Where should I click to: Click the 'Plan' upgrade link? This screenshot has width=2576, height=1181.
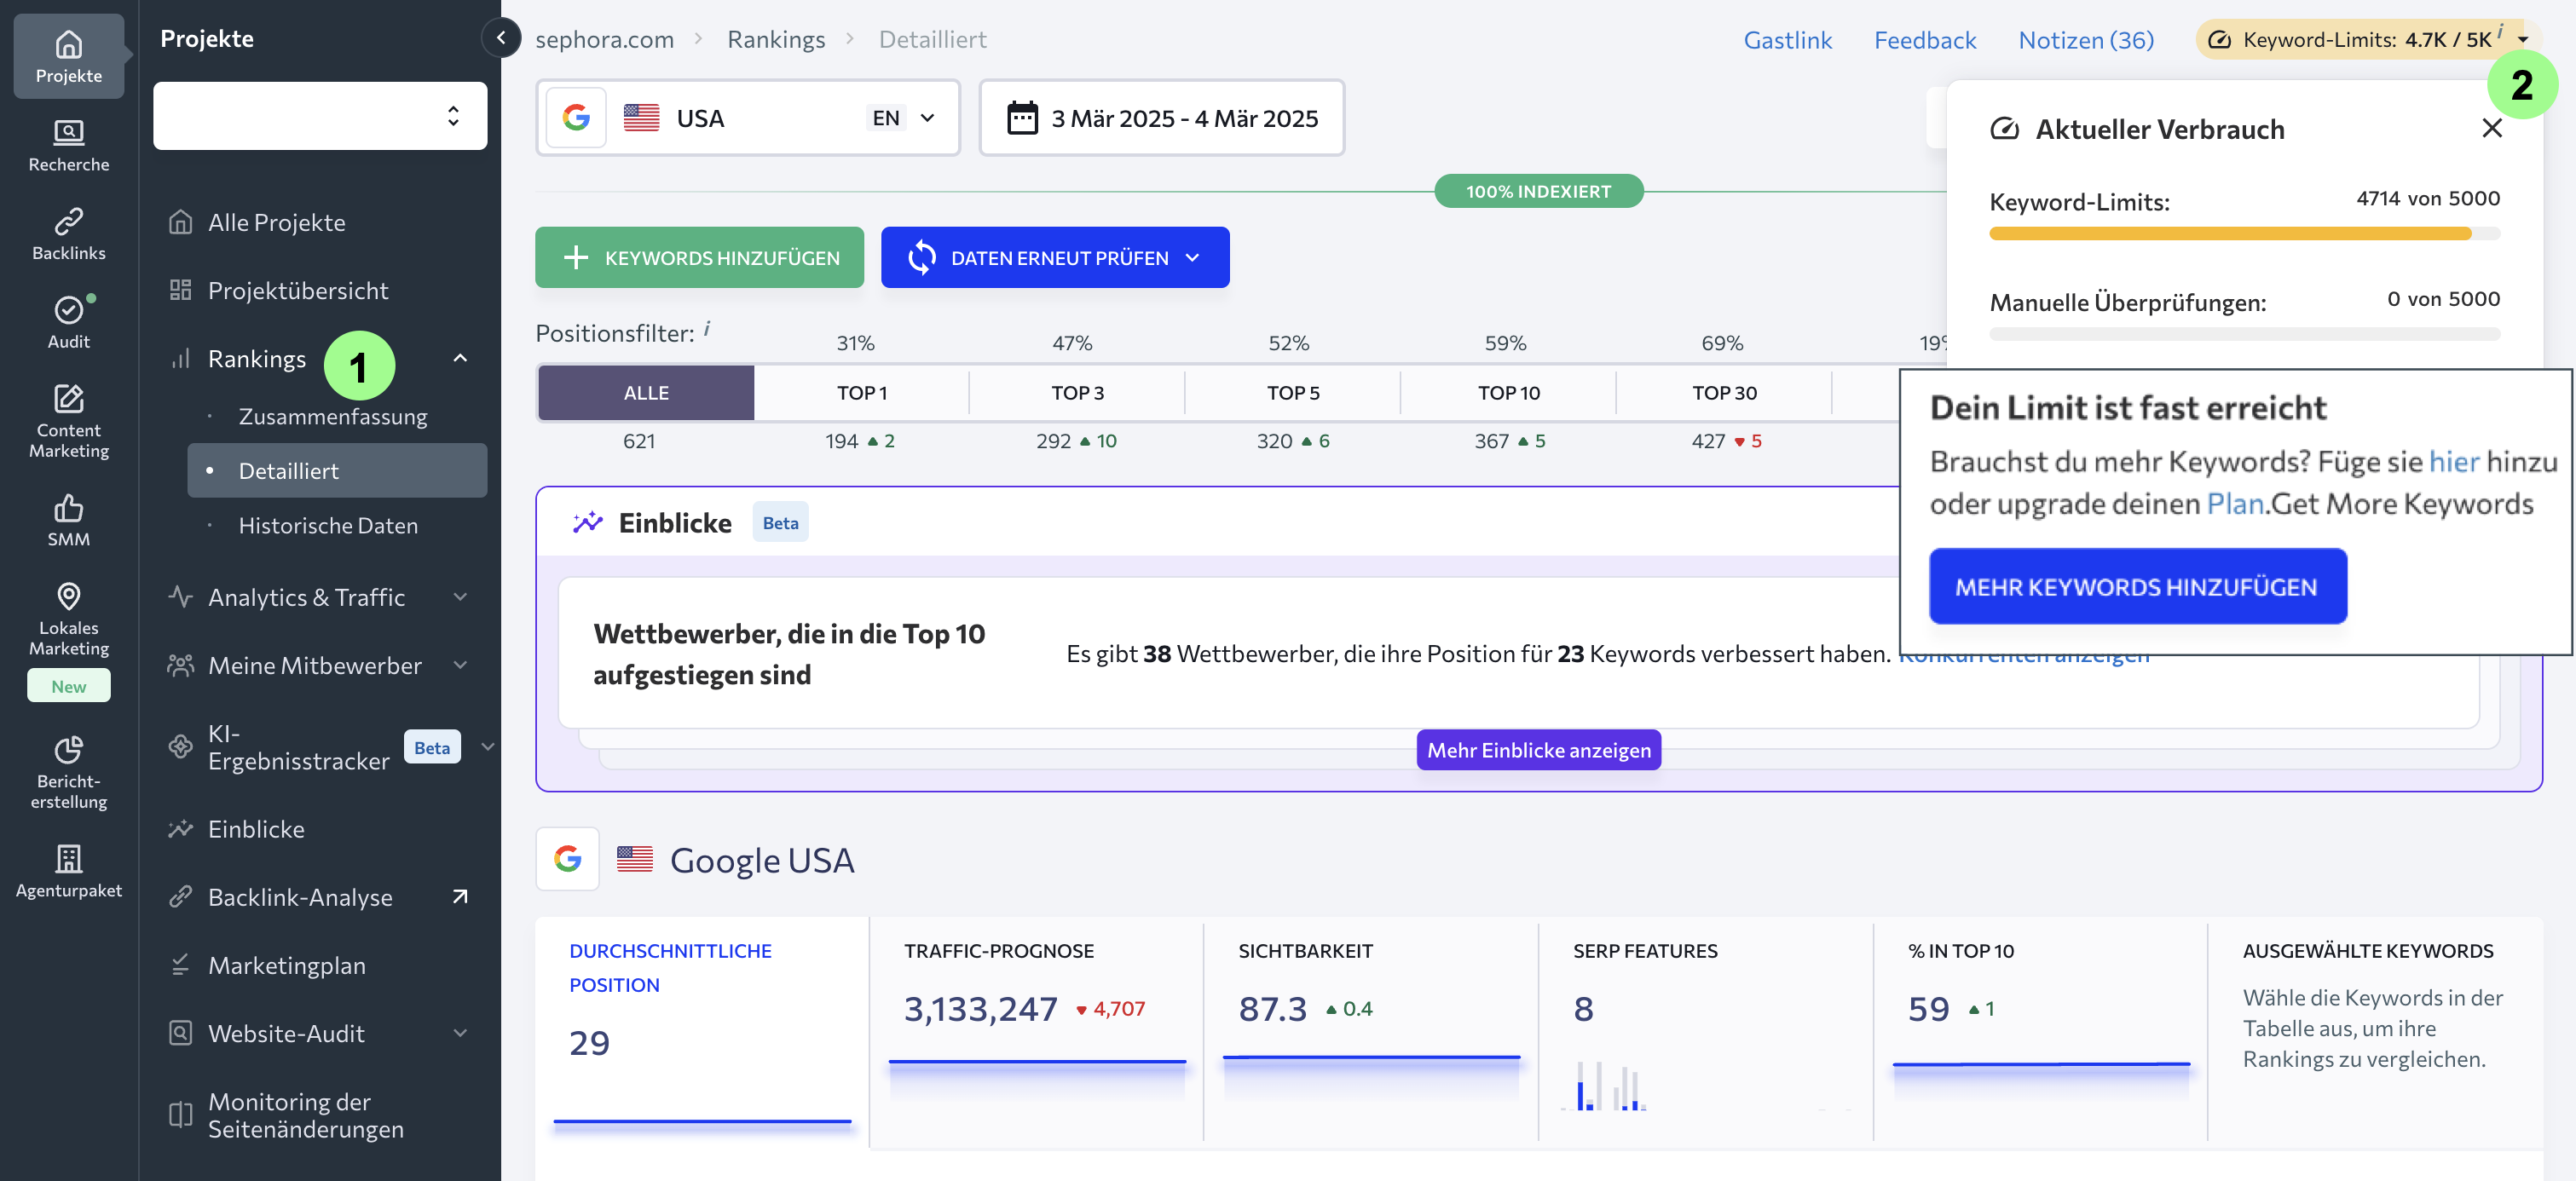(x=2235, y=503)
